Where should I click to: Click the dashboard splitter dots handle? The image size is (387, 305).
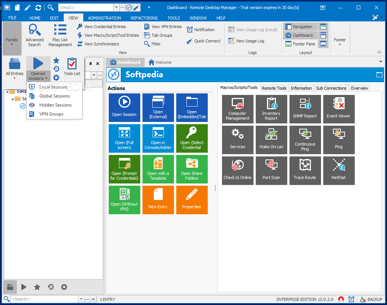[x=215, y=188]
